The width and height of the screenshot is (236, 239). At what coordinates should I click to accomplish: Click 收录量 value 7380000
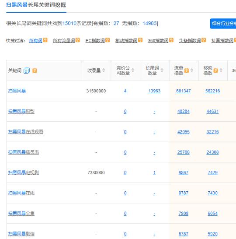click(x=96, y=173)
